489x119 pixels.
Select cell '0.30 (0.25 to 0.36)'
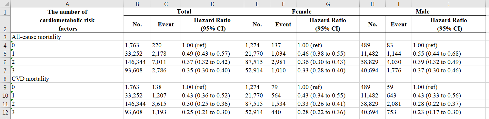212,104
